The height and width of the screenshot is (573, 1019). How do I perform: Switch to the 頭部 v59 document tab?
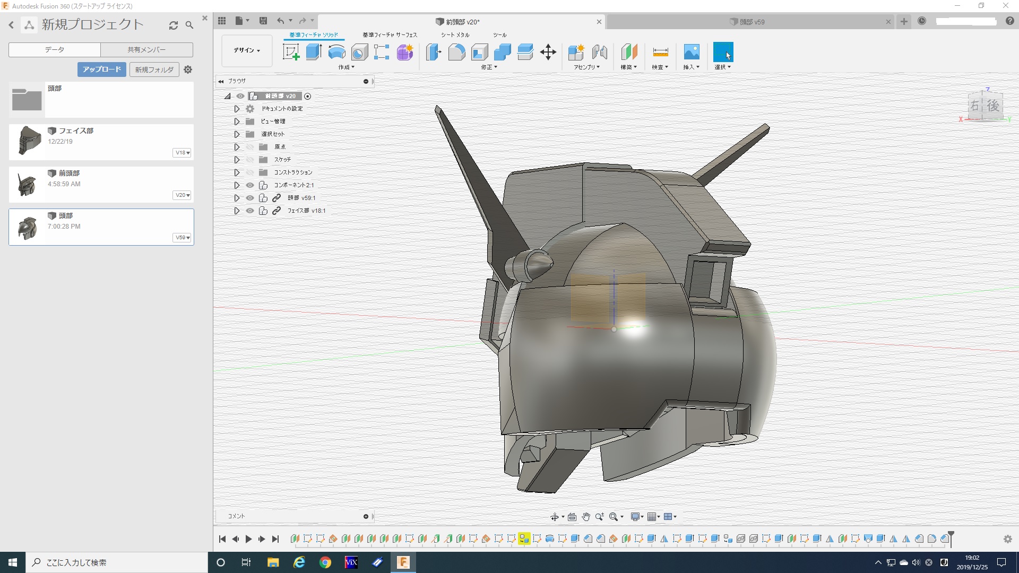click(x=752, y=22)
